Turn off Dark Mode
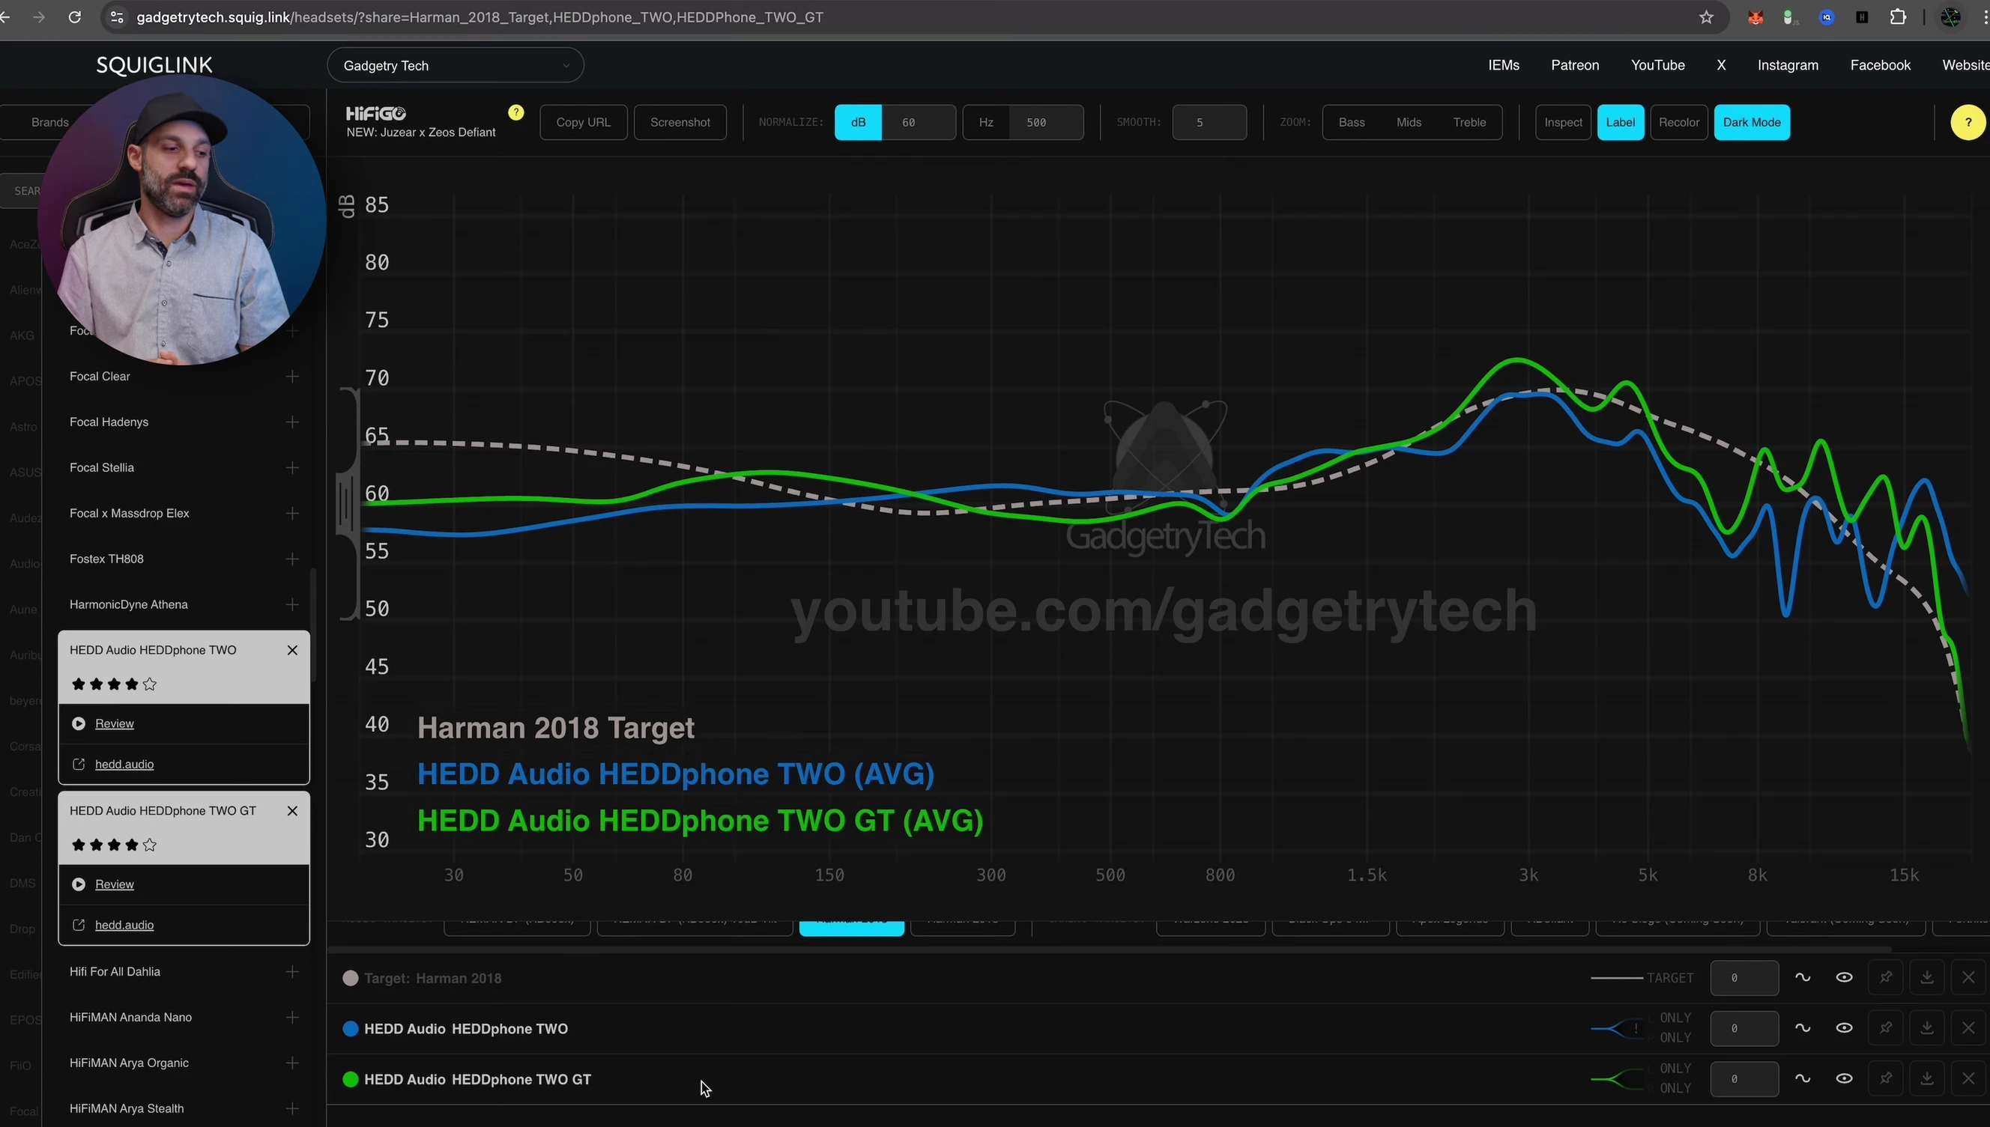Viewport: 1990px width, 1127px height. tap(1751, 122)
